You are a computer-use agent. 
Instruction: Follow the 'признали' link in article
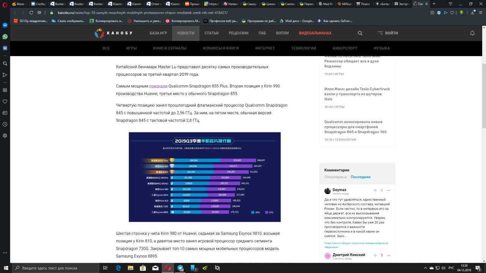coord(158,86)
